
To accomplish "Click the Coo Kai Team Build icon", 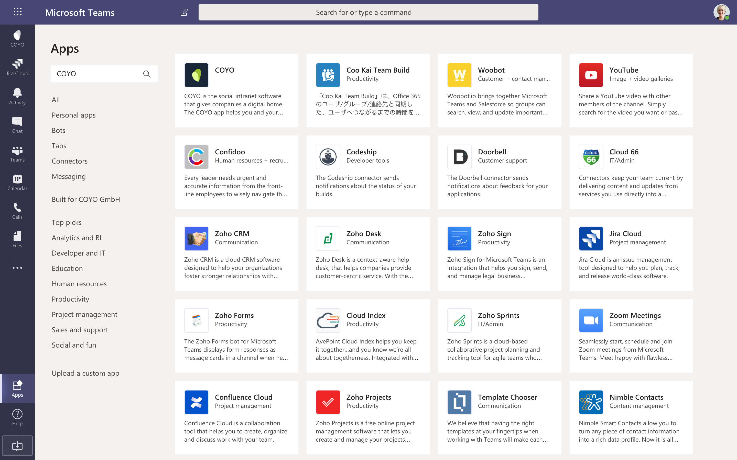I will (x=328, y=75).
